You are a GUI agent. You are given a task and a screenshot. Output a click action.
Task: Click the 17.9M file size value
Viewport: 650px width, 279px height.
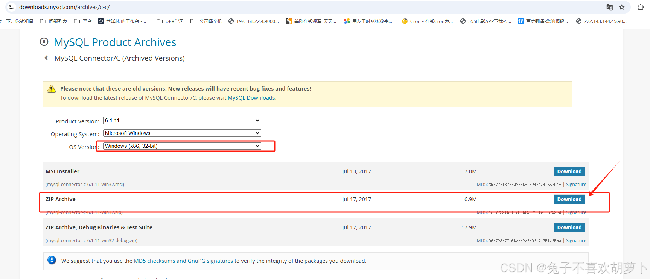[x=469, y=227]
